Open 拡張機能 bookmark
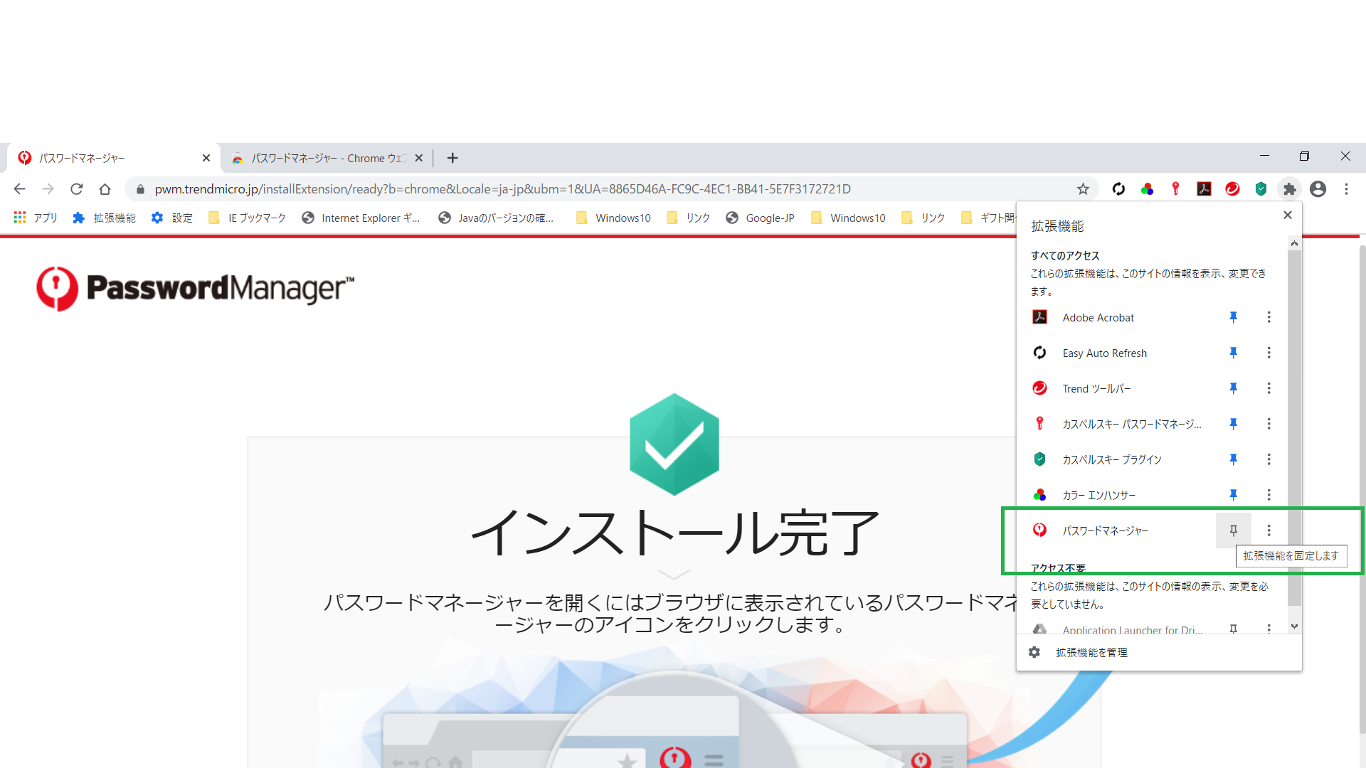Image resolution: width=1366 pixels, height=768 pixels. click(104, 218)
